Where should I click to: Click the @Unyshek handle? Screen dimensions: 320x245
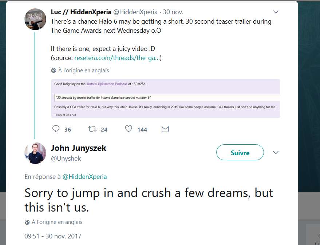[x=66, y=158]
